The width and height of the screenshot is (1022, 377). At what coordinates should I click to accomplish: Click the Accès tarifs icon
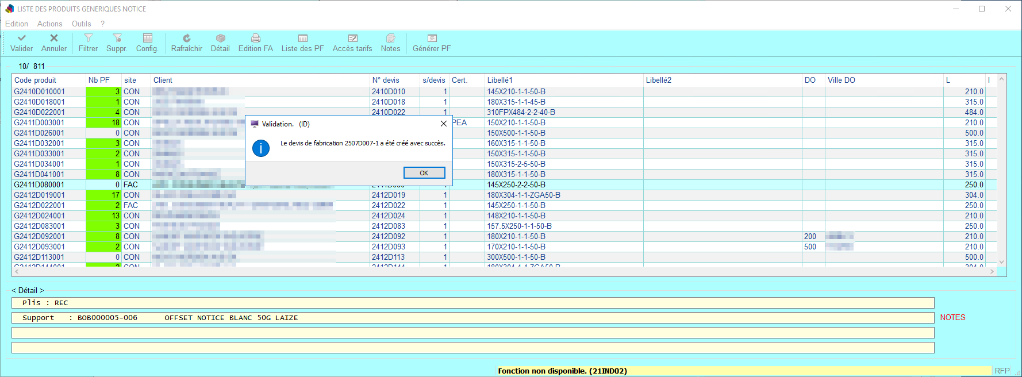[x=353, y=38]
